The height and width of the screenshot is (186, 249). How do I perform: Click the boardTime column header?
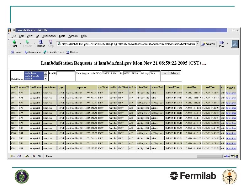click(173, 87)
